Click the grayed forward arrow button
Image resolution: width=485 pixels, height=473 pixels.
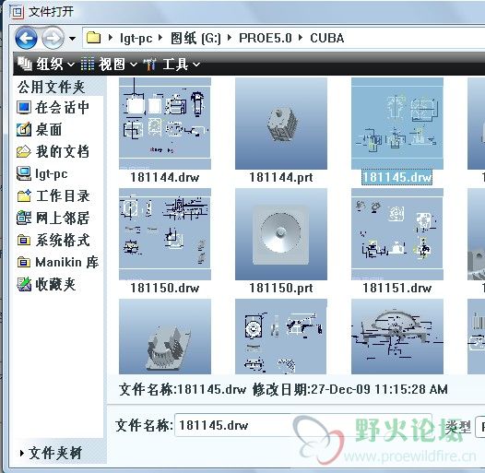click(x=53, y=39)
